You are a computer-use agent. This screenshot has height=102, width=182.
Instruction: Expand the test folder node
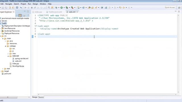point(3,69)
